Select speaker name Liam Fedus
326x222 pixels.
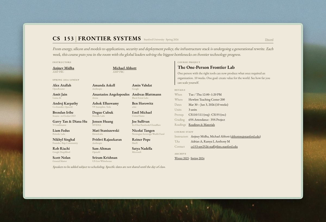pos(61,130)
